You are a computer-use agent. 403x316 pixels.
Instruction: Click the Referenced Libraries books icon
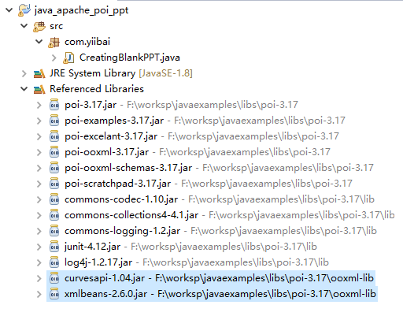pyautogui.click(x=39, y=89)
